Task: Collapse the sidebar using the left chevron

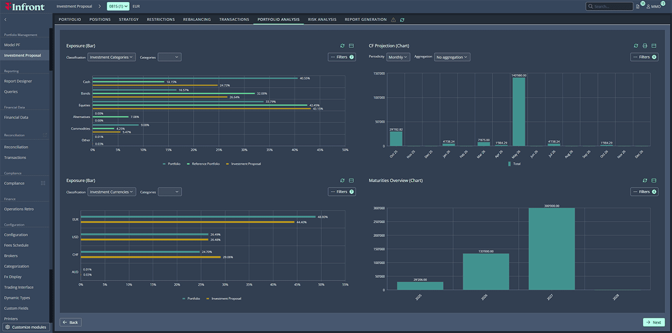Action: pos(5,19)
